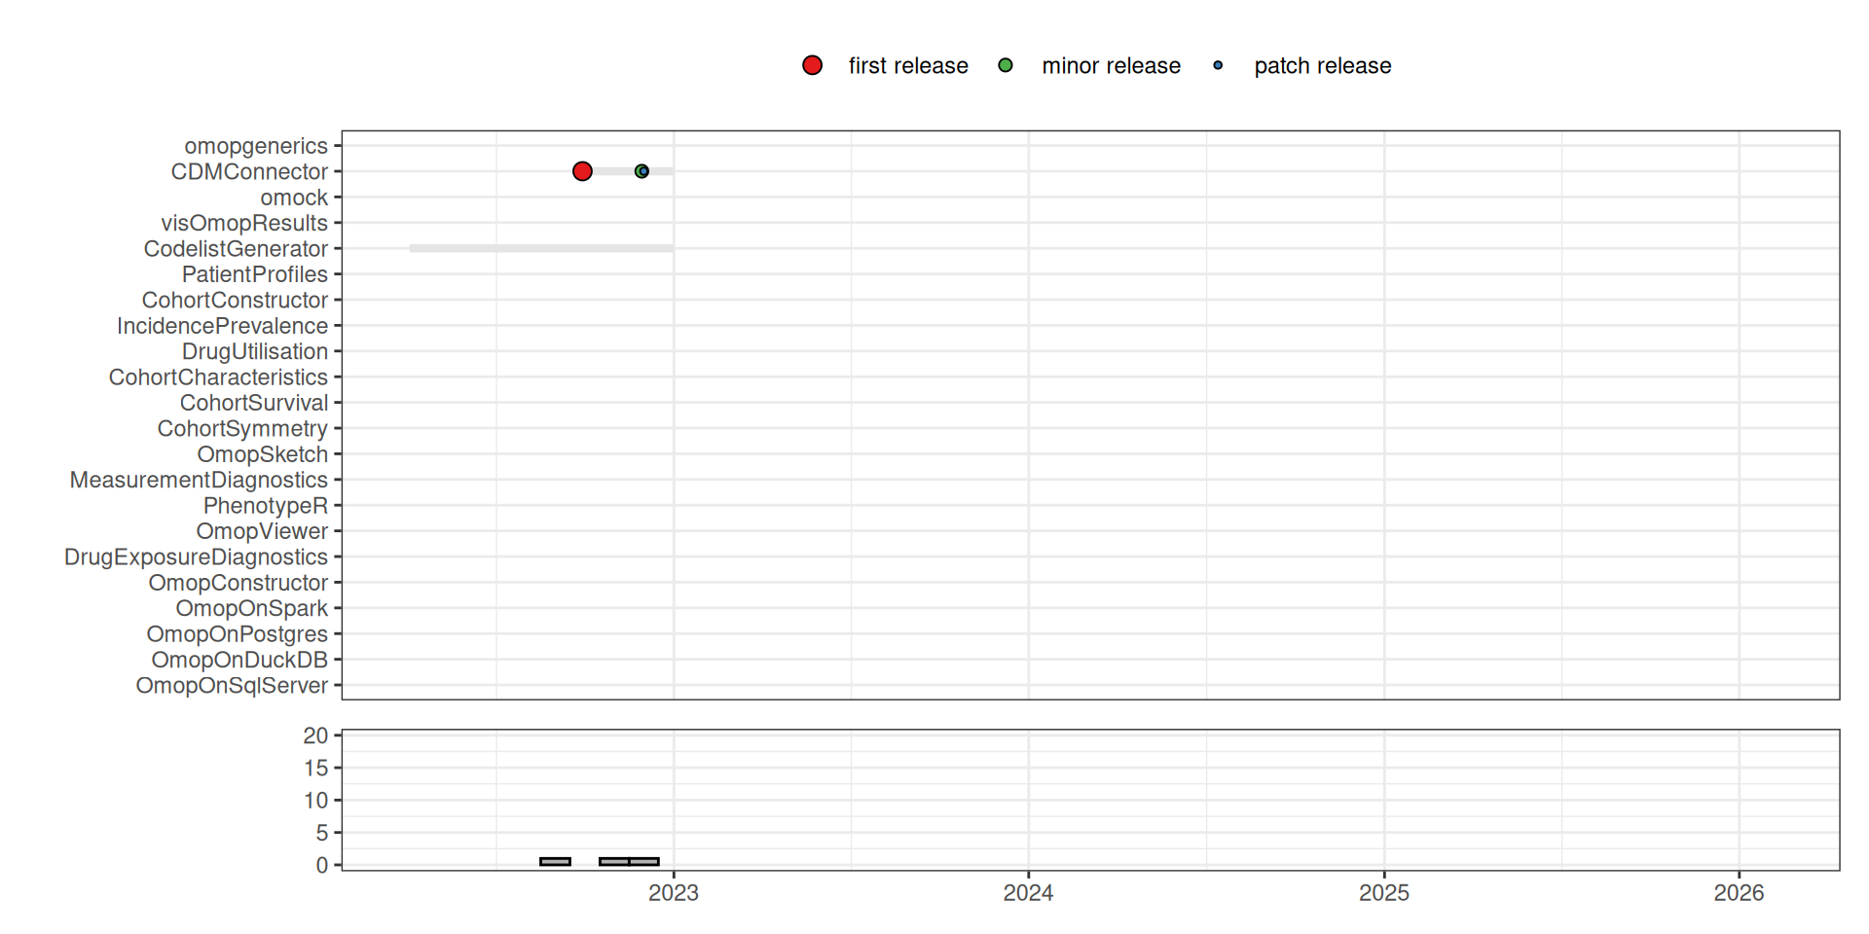Select the green CDMConnector minor release point
Viewport: 1869px width, 934px height.
click(641, 171)
